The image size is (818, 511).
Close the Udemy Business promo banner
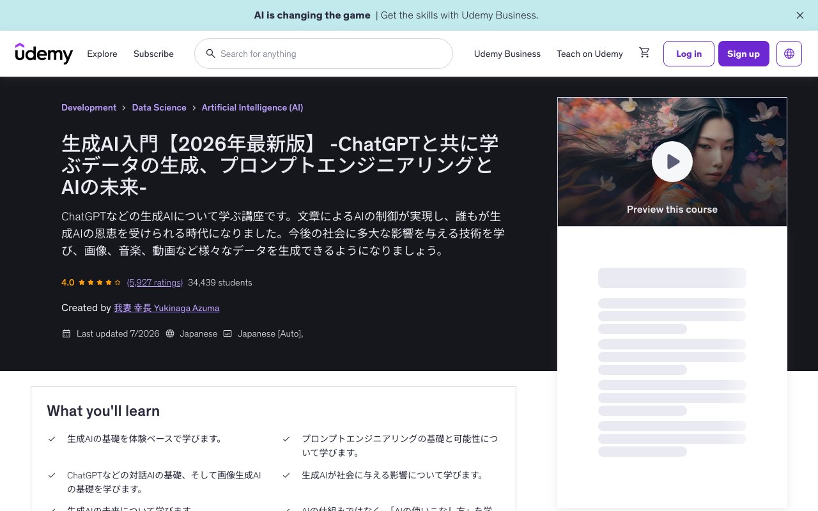tap(799, 15)
